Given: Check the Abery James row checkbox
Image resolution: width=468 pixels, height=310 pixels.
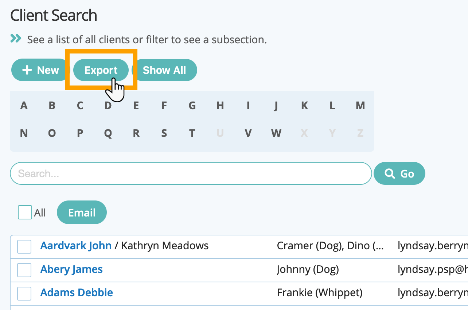Looking at the screenshot, I should click(x=24, y=270).
